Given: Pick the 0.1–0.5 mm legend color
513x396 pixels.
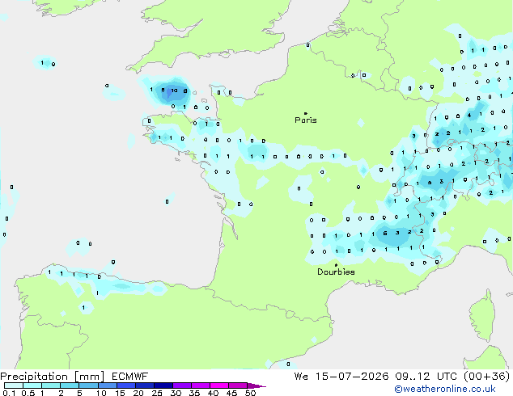Looking at the screenshot, I should pos(14,385).
